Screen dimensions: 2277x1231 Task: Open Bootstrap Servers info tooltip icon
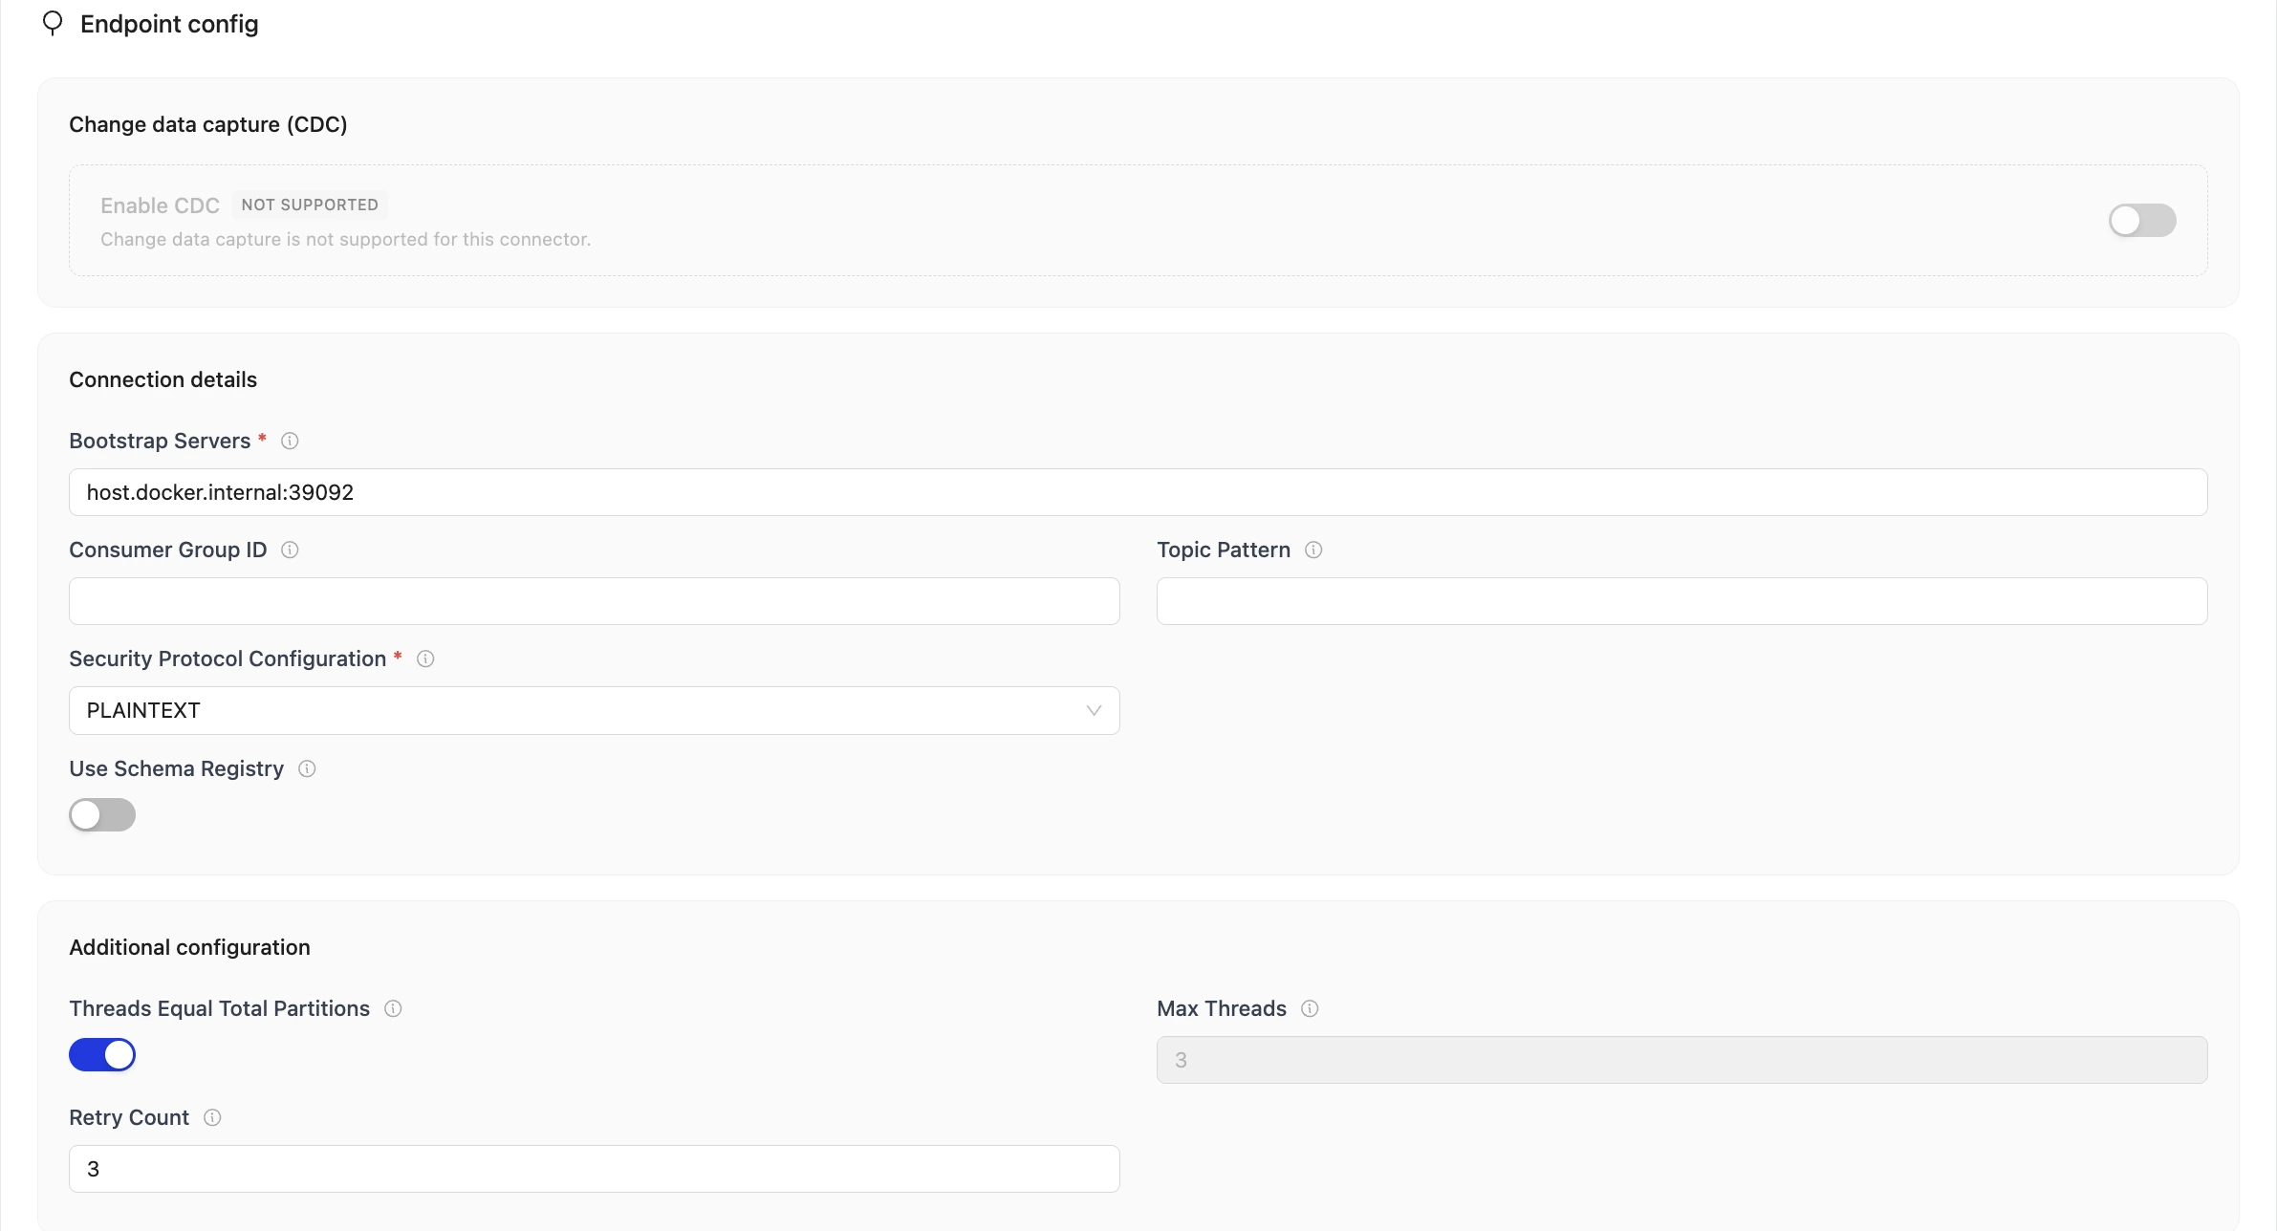(290, 441)
